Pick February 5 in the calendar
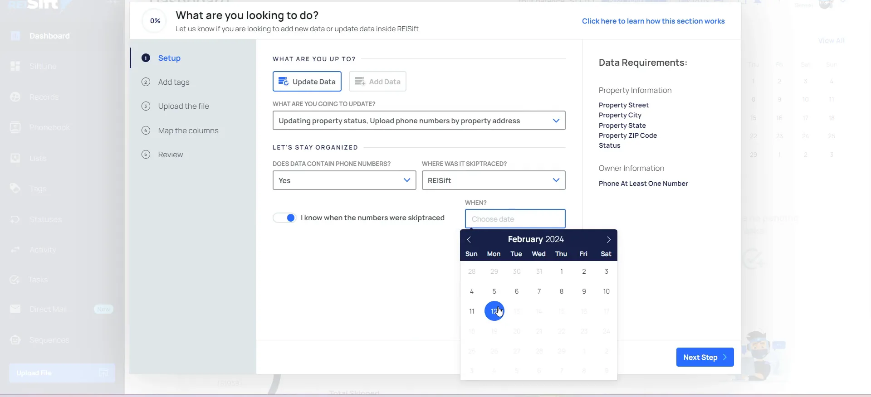Viewport: 871px width, 397px height. pyautogui.click(x=494, y=291)
